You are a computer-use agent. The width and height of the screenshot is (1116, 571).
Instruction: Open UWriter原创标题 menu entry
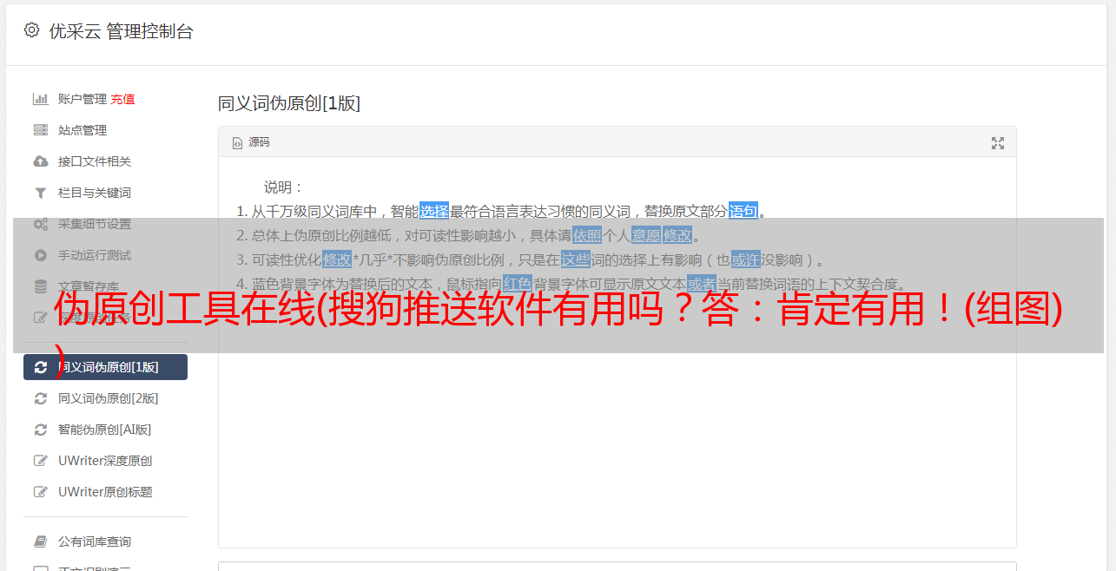105,492
